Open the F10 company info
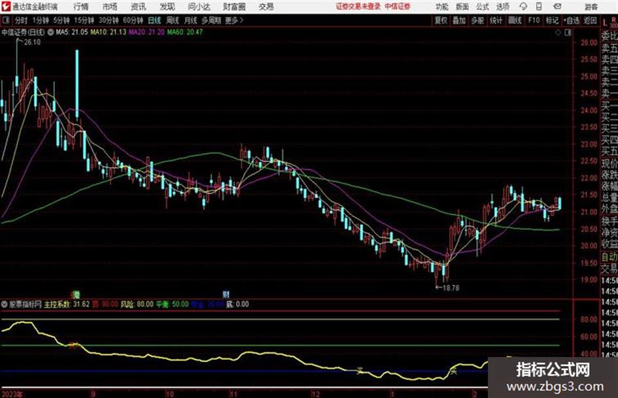 534,20
